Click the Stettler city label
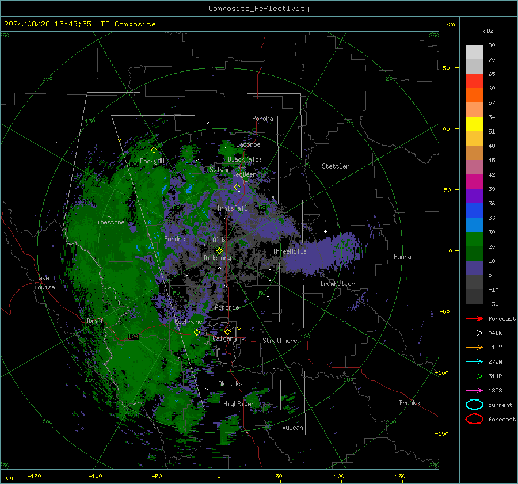Image resolution: width=518 pixels, height=484 pixels. coord(336,166)
